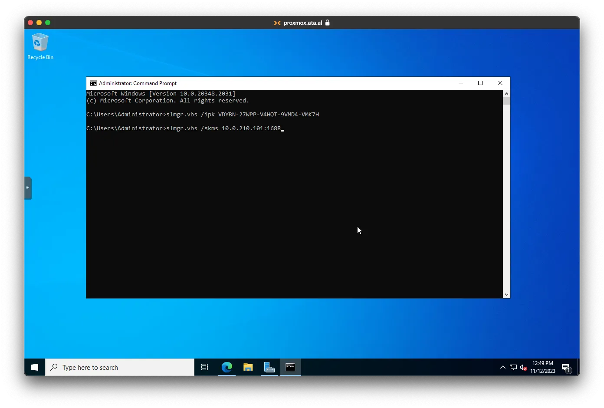This screenshot has width=604, height=408.
Task: Click the slmgr.vbs /ipk command line
Action: 203,115
